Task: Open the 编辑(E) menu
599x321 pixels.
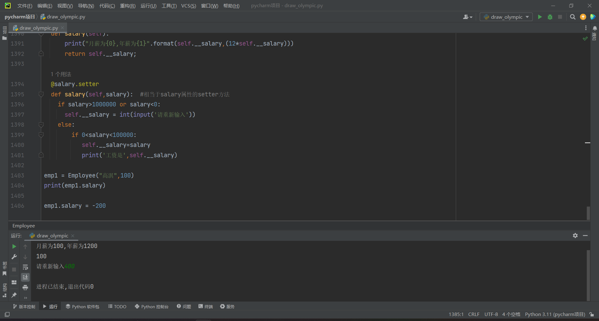Action: pyautogui.click(x=45, y=6)
